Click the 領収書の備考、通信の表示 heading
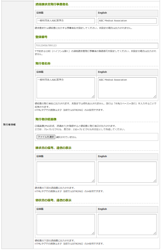The height and width of the screenshot is (250, 161). click(x=54, y=200)
